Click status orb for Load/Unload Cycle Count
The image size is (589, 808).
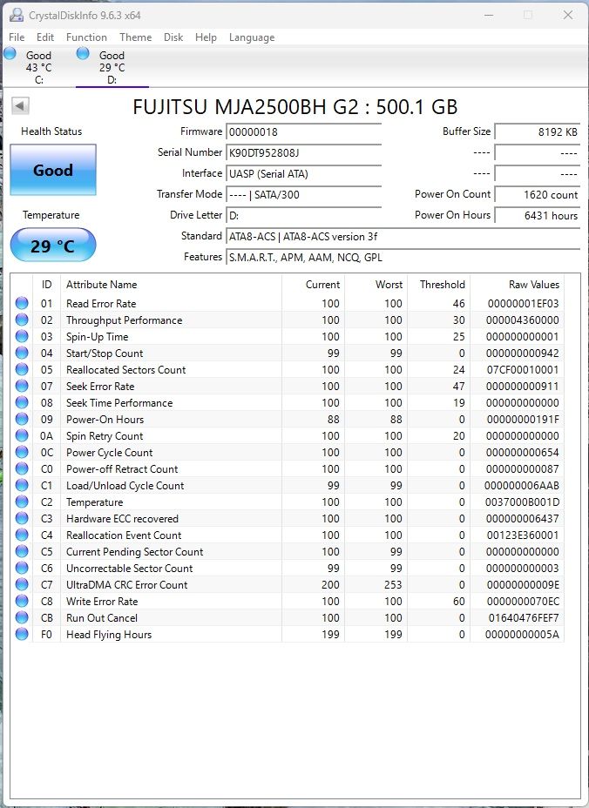[22, 485]
